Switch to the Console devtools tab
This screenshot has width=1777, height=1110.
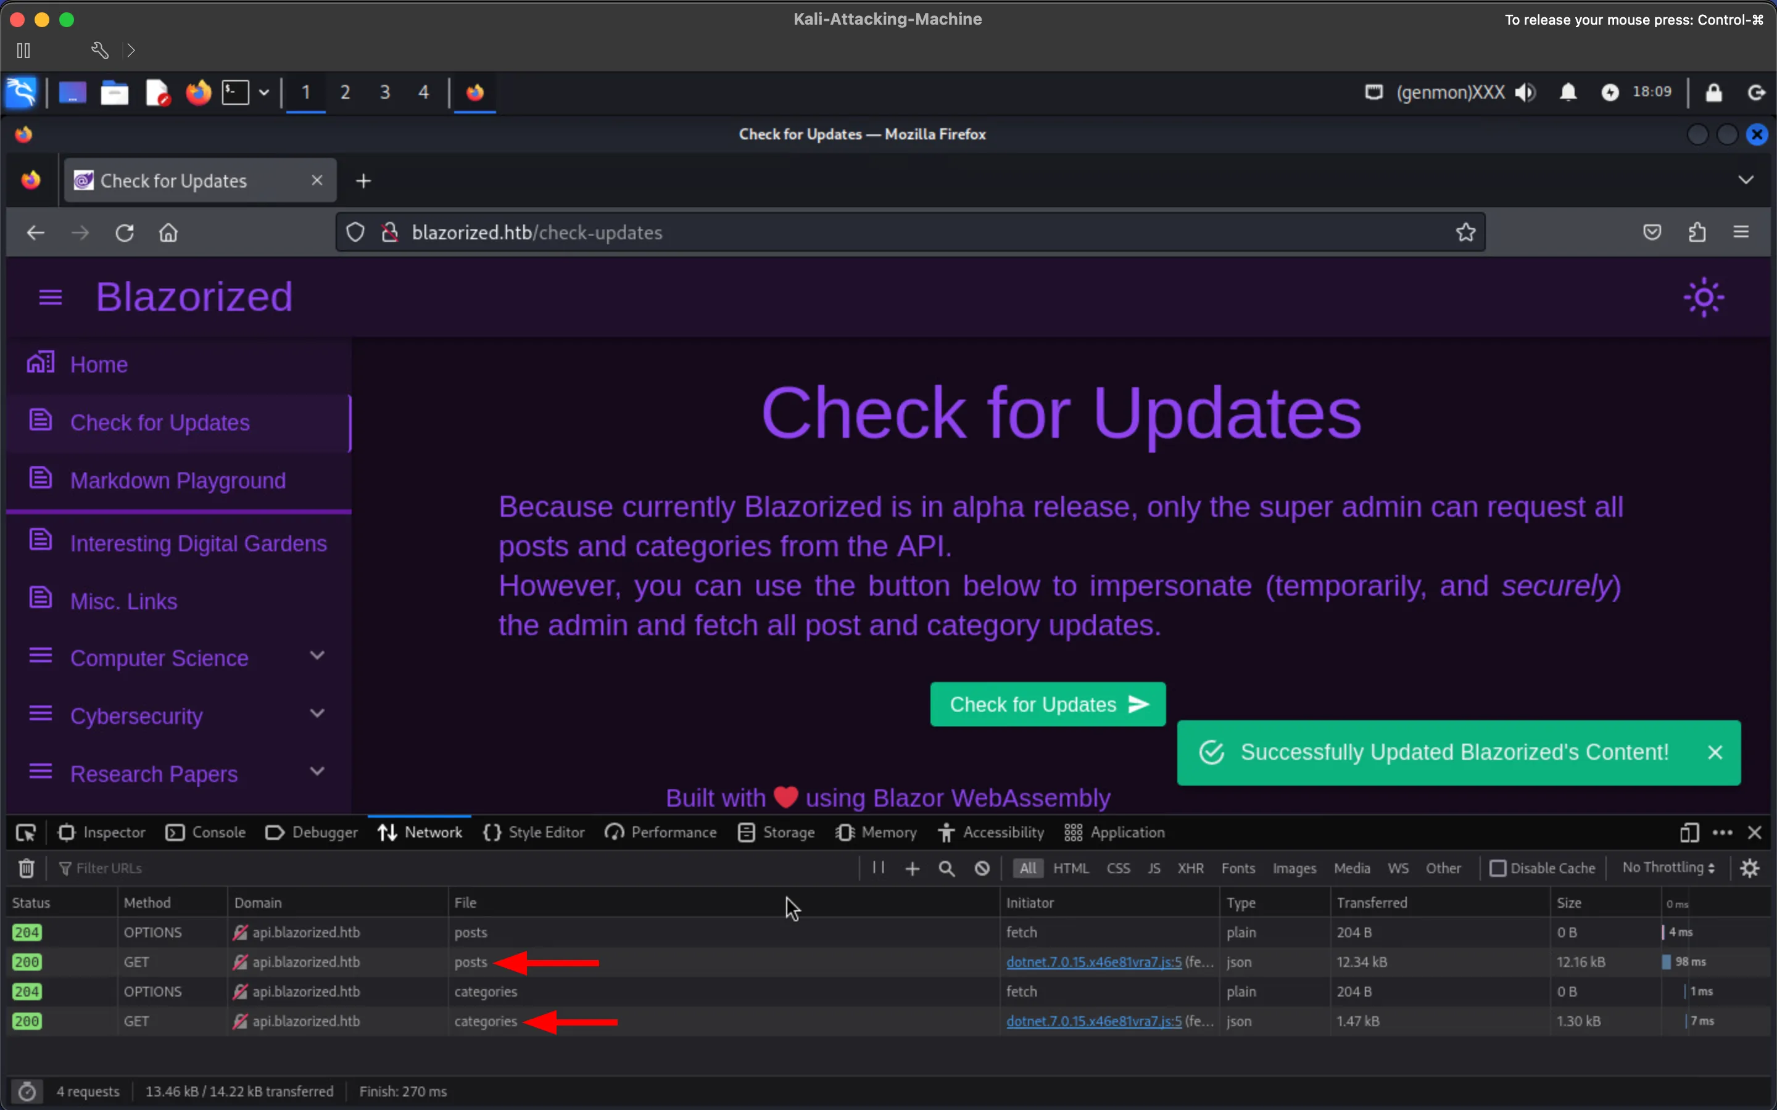pyautogui.click(x=205, y=832)
